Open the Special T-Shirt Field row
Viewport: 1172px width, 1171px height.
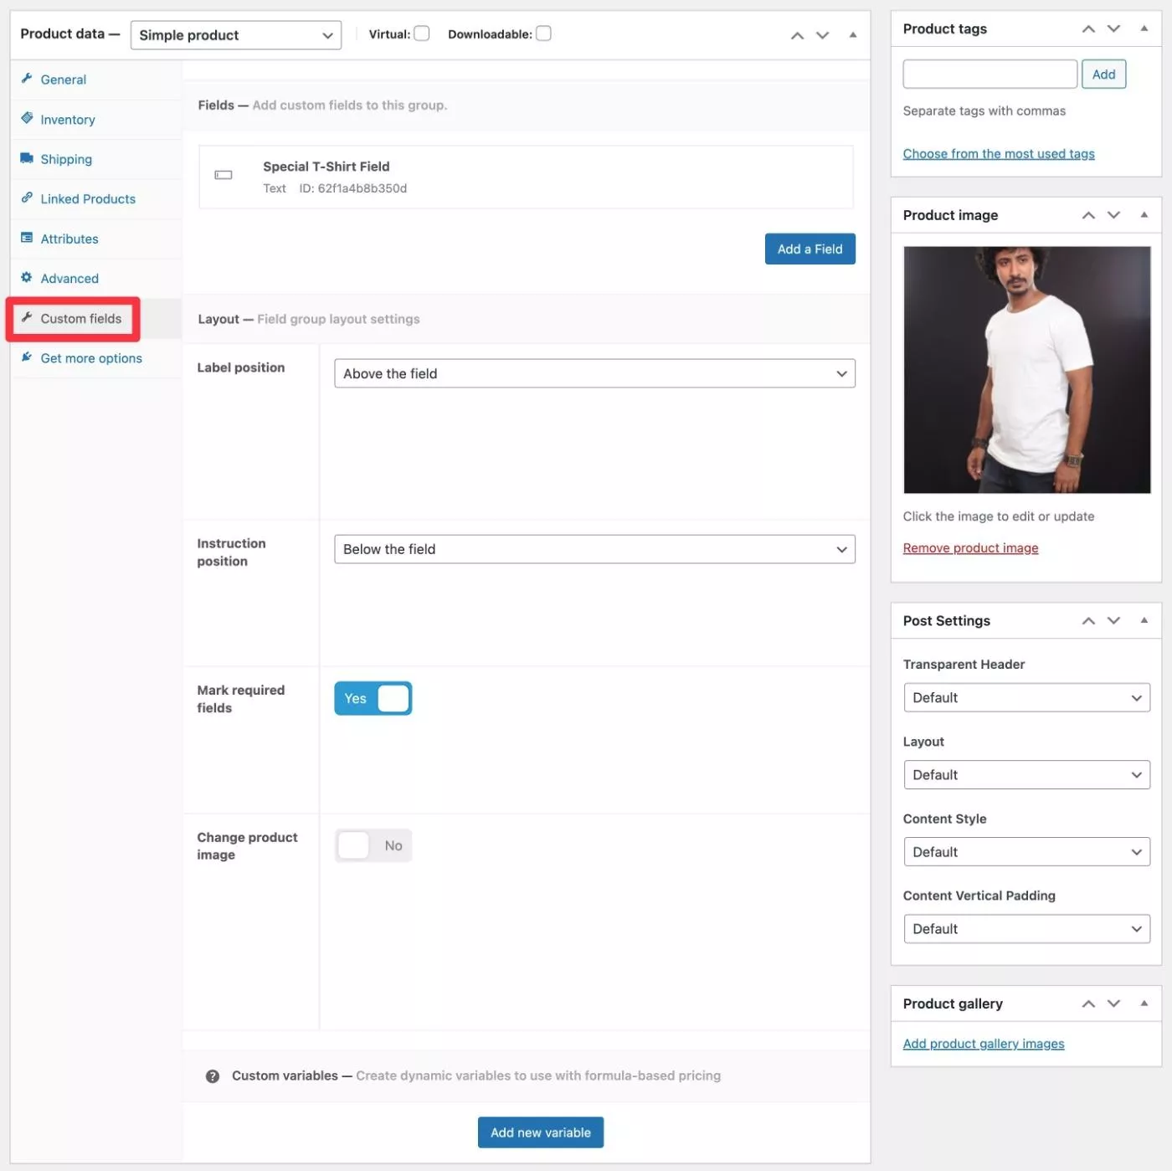coord(526,177)
